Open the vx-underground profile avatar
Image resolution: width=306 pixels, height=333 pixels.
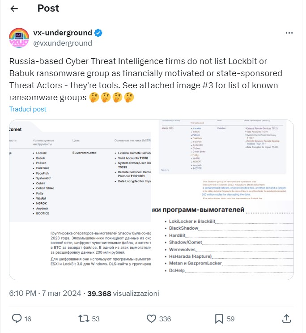click(x=19, y=38)
